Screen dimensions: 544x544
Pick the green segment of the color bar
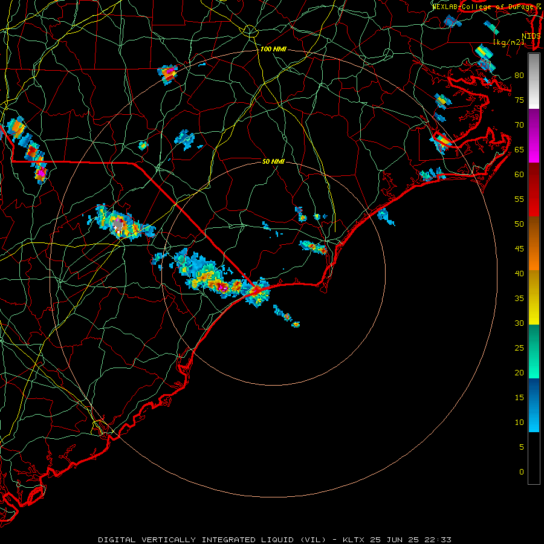534,351
